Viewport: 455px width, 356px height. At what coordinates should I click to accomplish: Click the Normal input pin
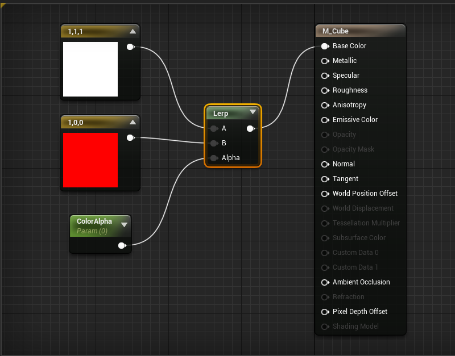click(x=325, y=164)
